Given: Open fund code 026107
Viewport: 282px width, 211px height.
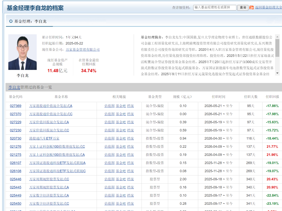Looking at the screenshot, I should click(x=15, y=163).
